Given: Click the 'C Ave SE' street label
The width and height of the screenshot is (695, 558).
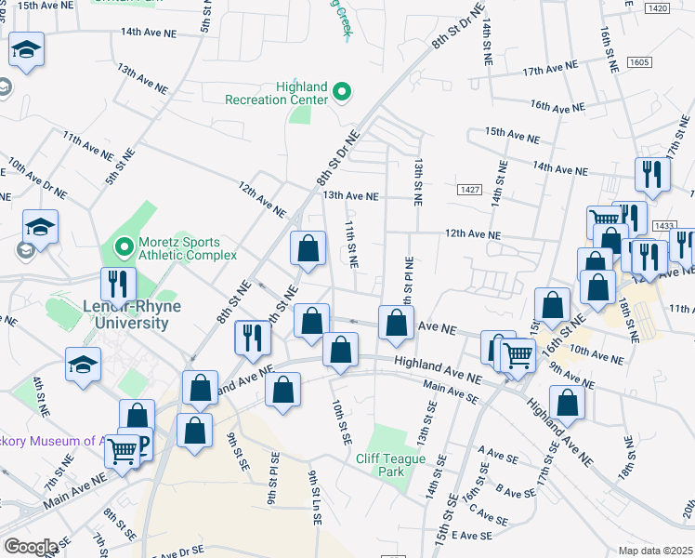Looking at the screenshot, I should (489, 515).
